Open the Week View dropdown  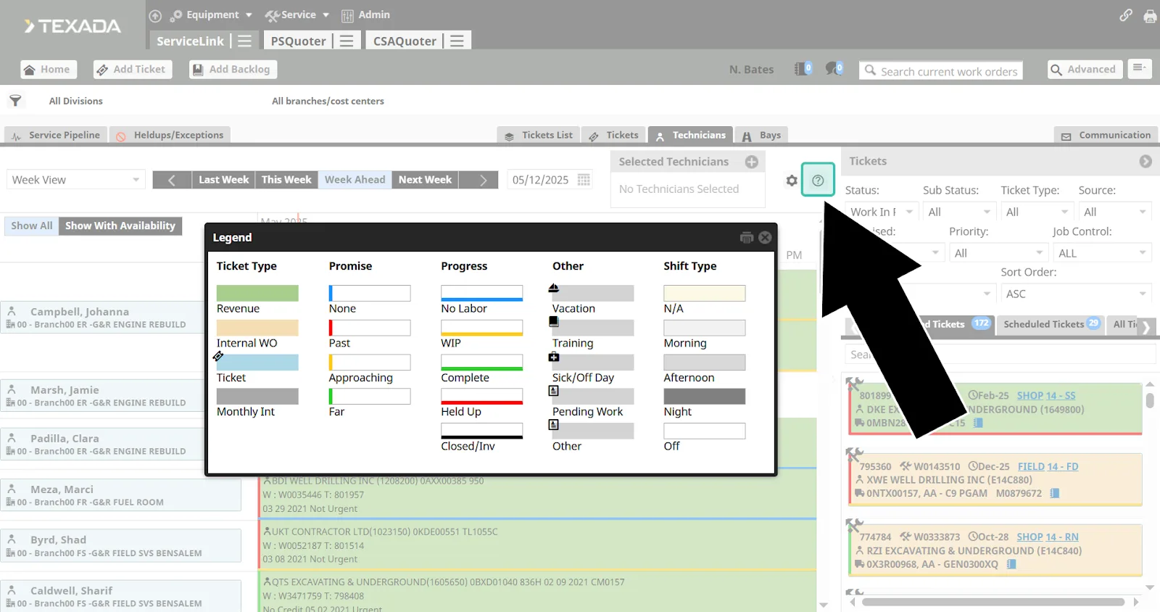[75, 180]
